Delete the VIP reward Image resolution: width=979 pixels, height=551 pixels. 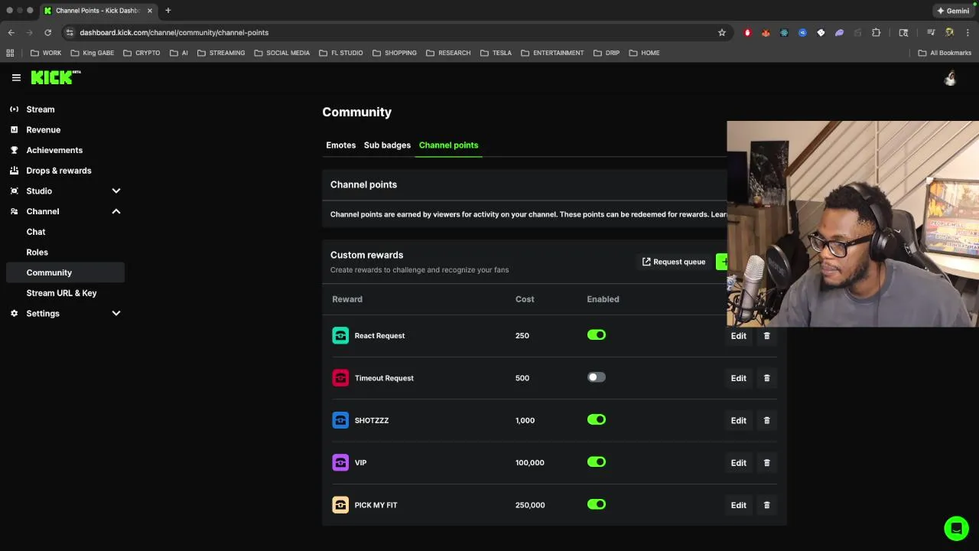(767, 463)
